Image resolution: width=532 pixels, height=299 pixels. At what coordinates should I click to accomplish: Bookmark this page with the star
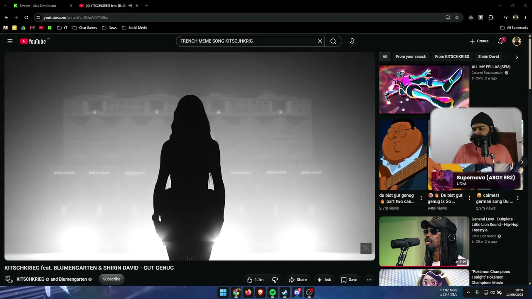click(457, 17)
